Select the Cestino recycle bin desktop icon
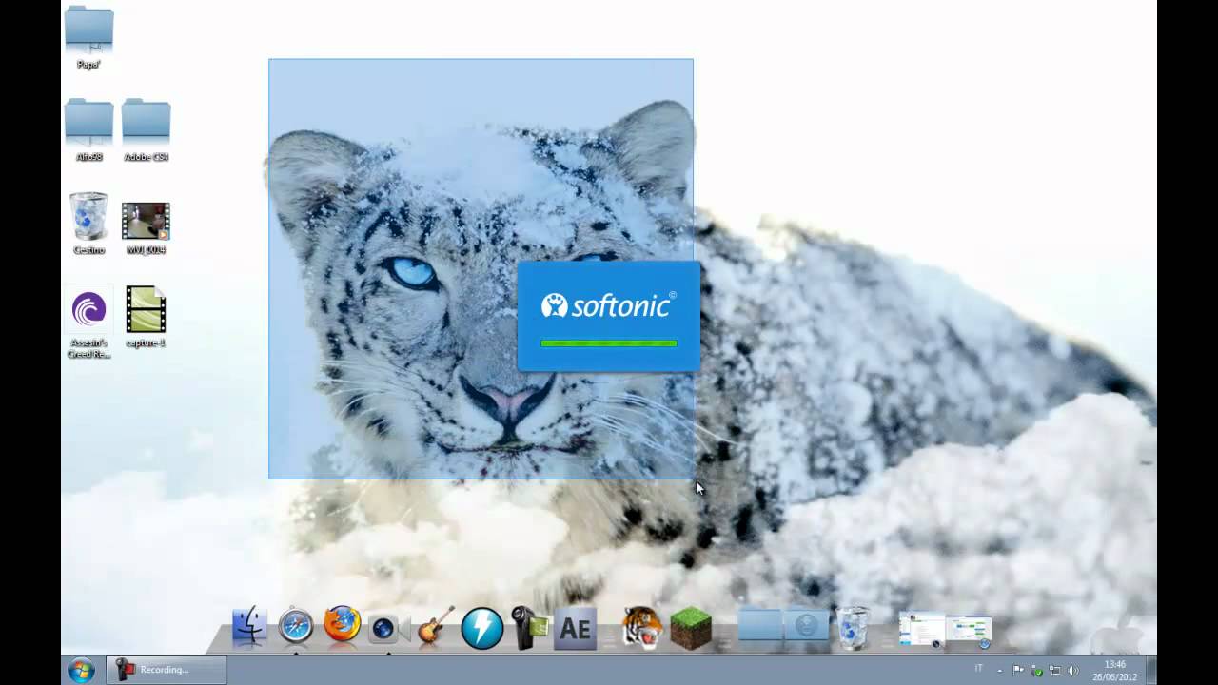 (89, 224)
